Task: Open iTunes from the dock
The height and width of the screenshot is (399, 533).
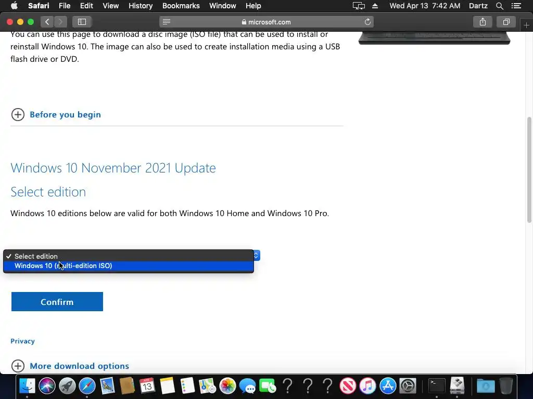Action: click(x=368, y=386)
